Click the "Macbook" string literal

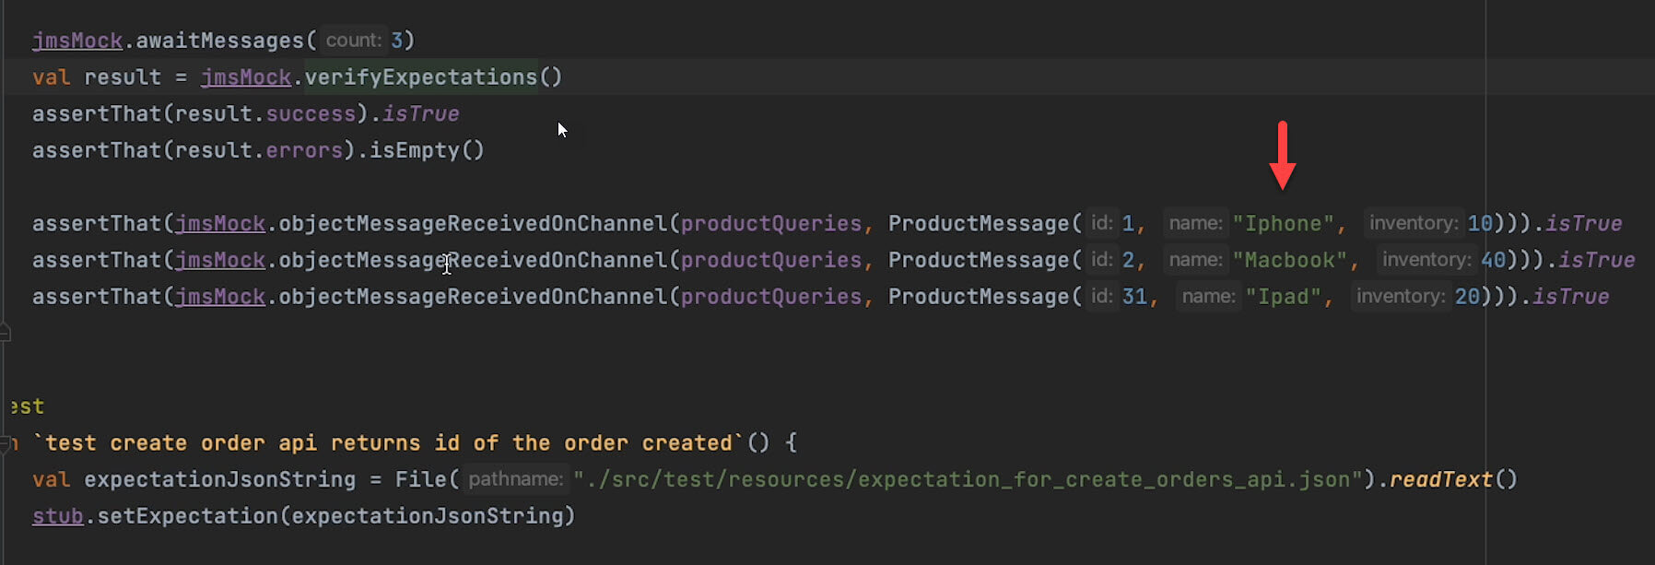point(1289,261)
